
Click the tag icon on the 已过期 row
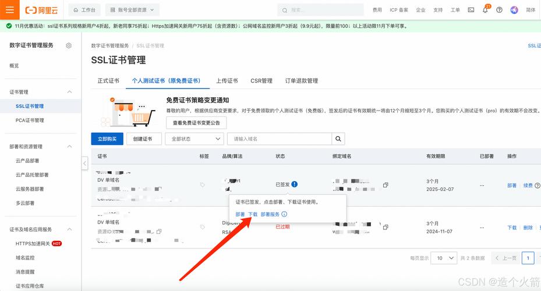pos(203,227)
